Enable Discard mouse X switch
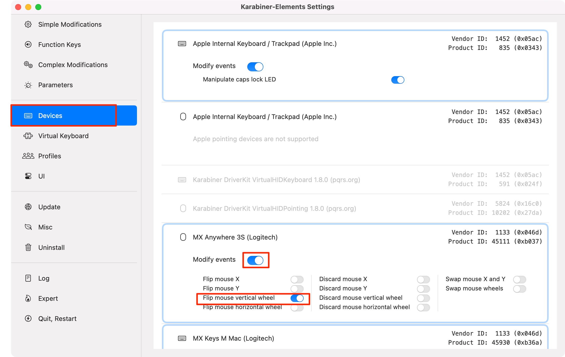The width and height of the screenshot is (565, 357). click(423, 280)
